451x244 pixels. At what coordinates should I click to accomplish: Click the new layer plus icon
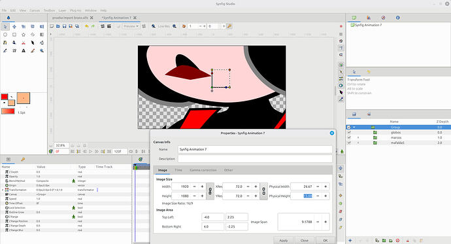click(350, 240)
